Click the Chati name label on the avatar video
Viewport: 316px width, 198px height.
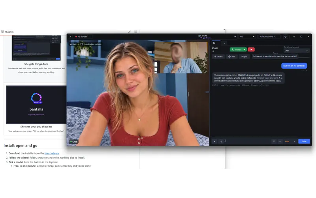pos(74,142)
